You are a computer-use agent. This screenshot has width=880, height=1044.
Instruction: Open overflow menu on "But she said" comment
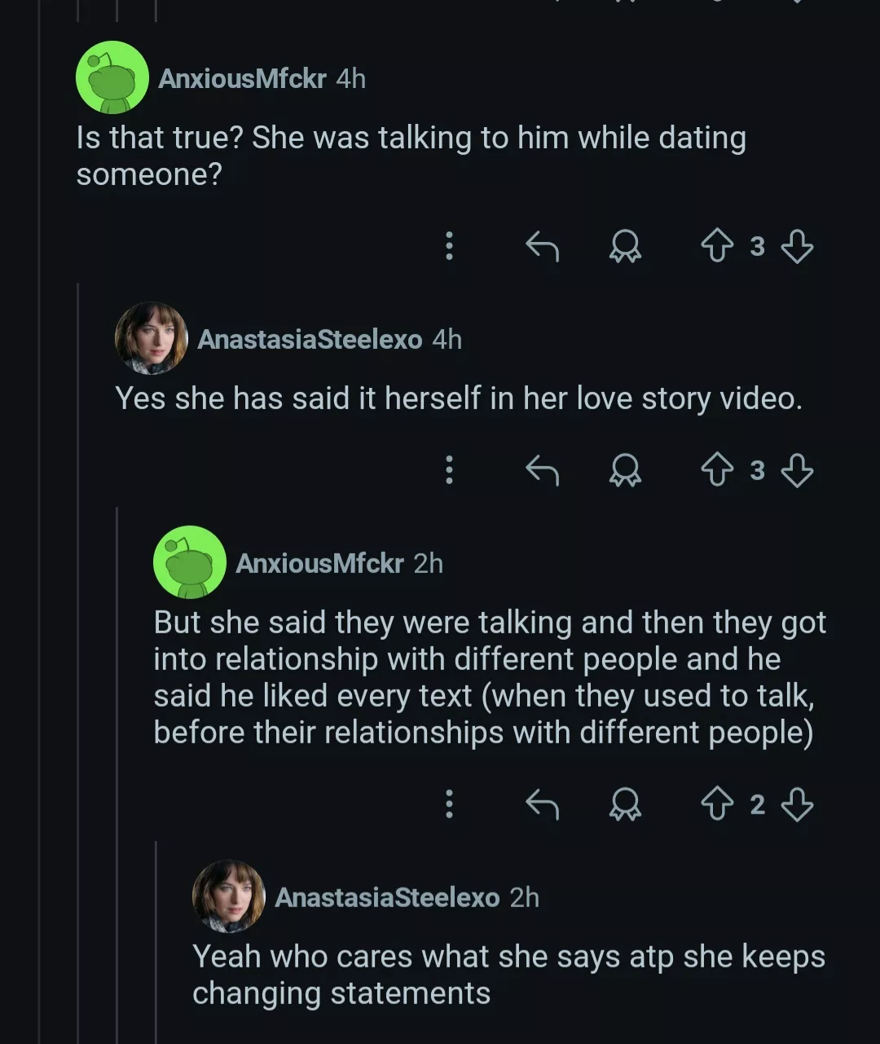pyautogui.click(x=449, y=804)
